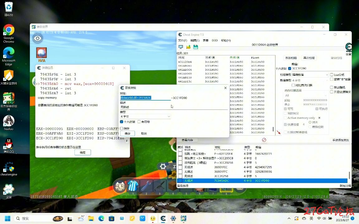
Task: Open the character panel icon beside the hotbar
Action: [120, 186]
